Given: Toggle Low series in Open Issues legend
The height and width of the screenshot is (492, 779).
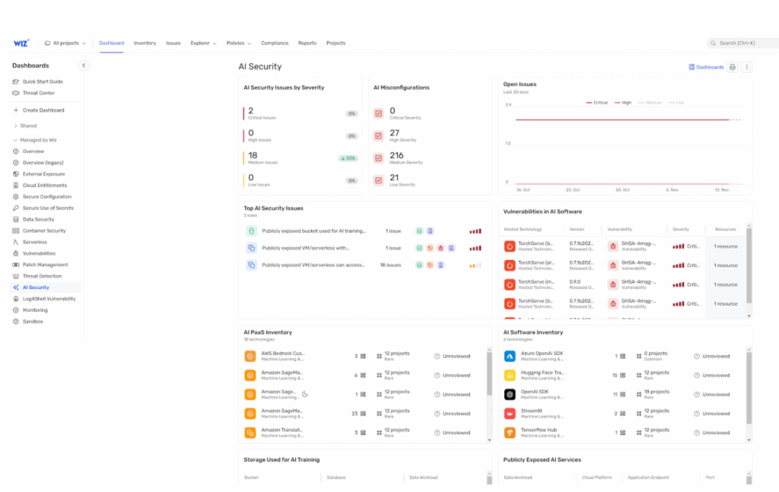Looking at the screenshot, I should click(676, 103).
